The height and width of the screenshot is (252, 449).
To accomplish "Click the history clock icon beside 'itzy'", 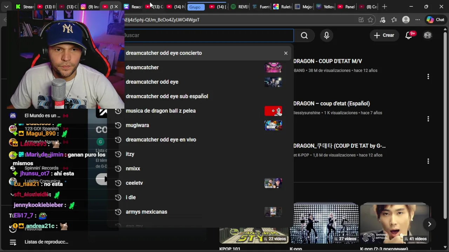I will (118, 154).
